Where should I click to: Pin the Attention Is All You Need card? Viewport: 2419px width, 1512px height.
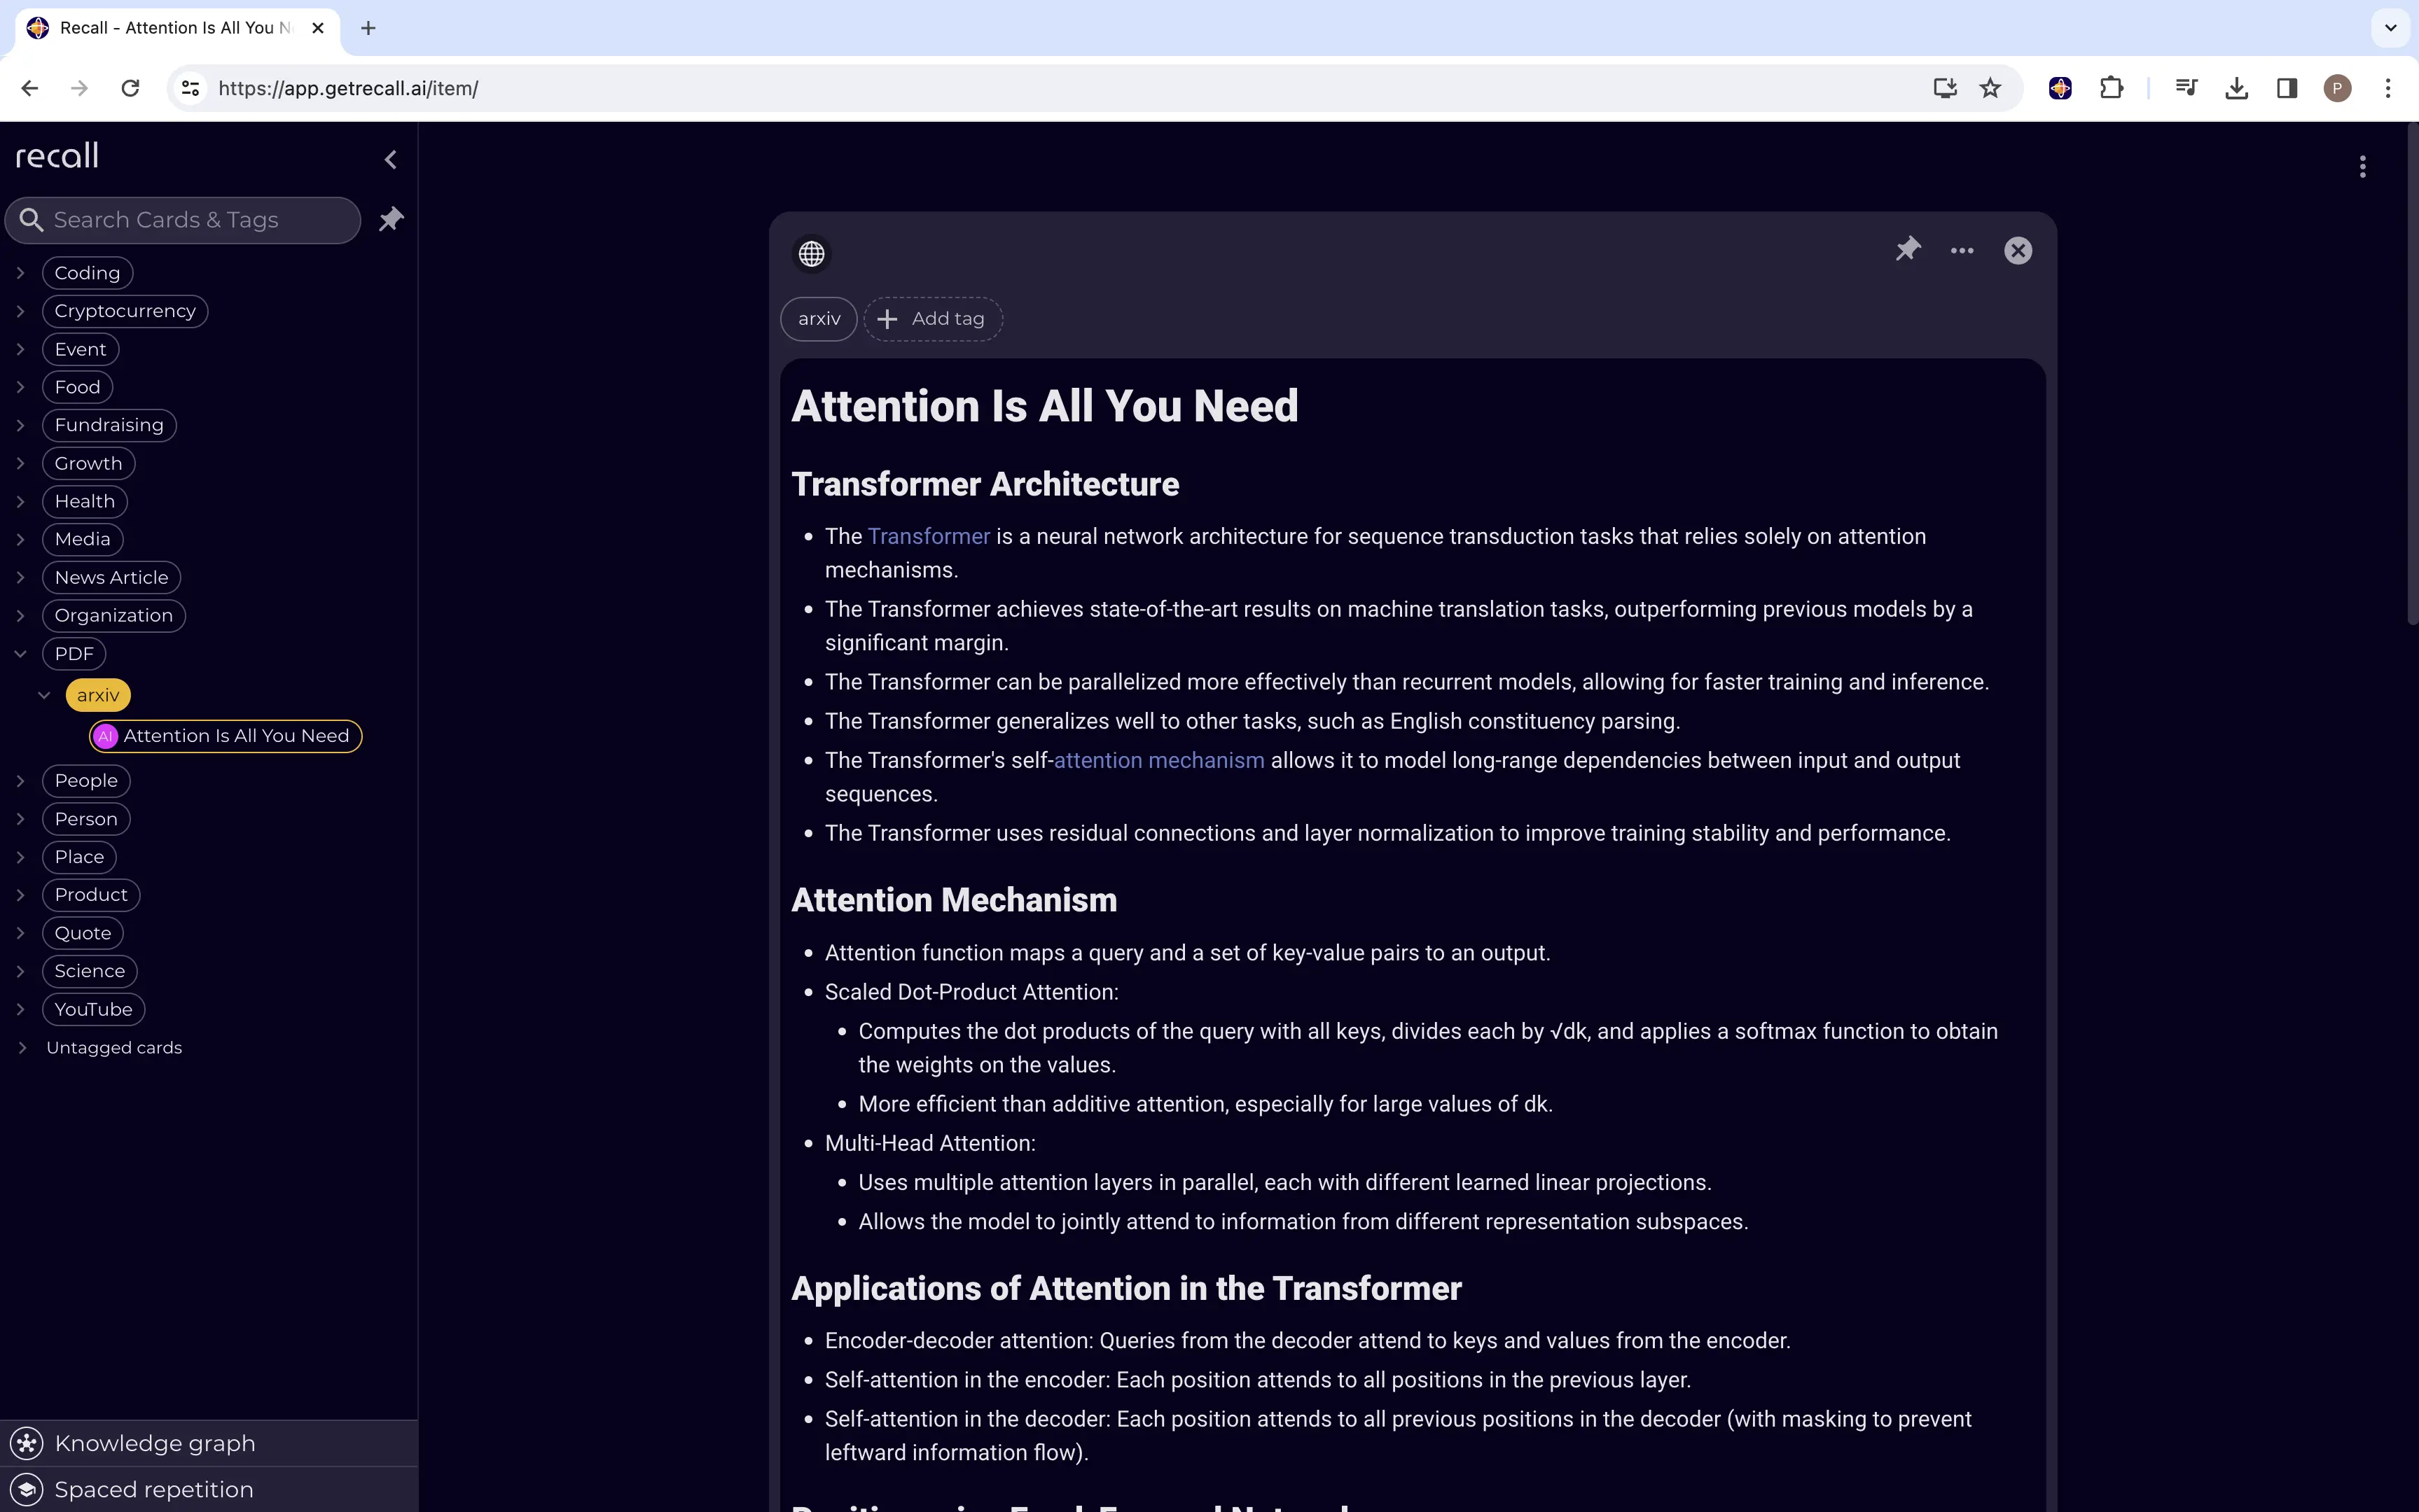1907,250
